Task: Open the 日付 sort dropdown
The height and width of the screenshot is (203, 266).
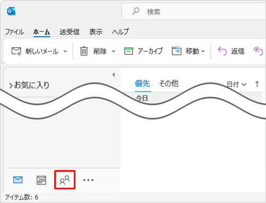Action: click(237, 84)
